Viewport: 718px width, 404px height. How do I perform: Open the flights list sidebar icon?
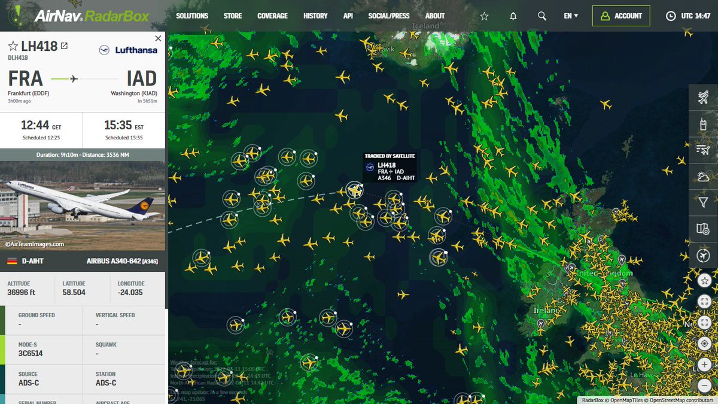(704, 98)
